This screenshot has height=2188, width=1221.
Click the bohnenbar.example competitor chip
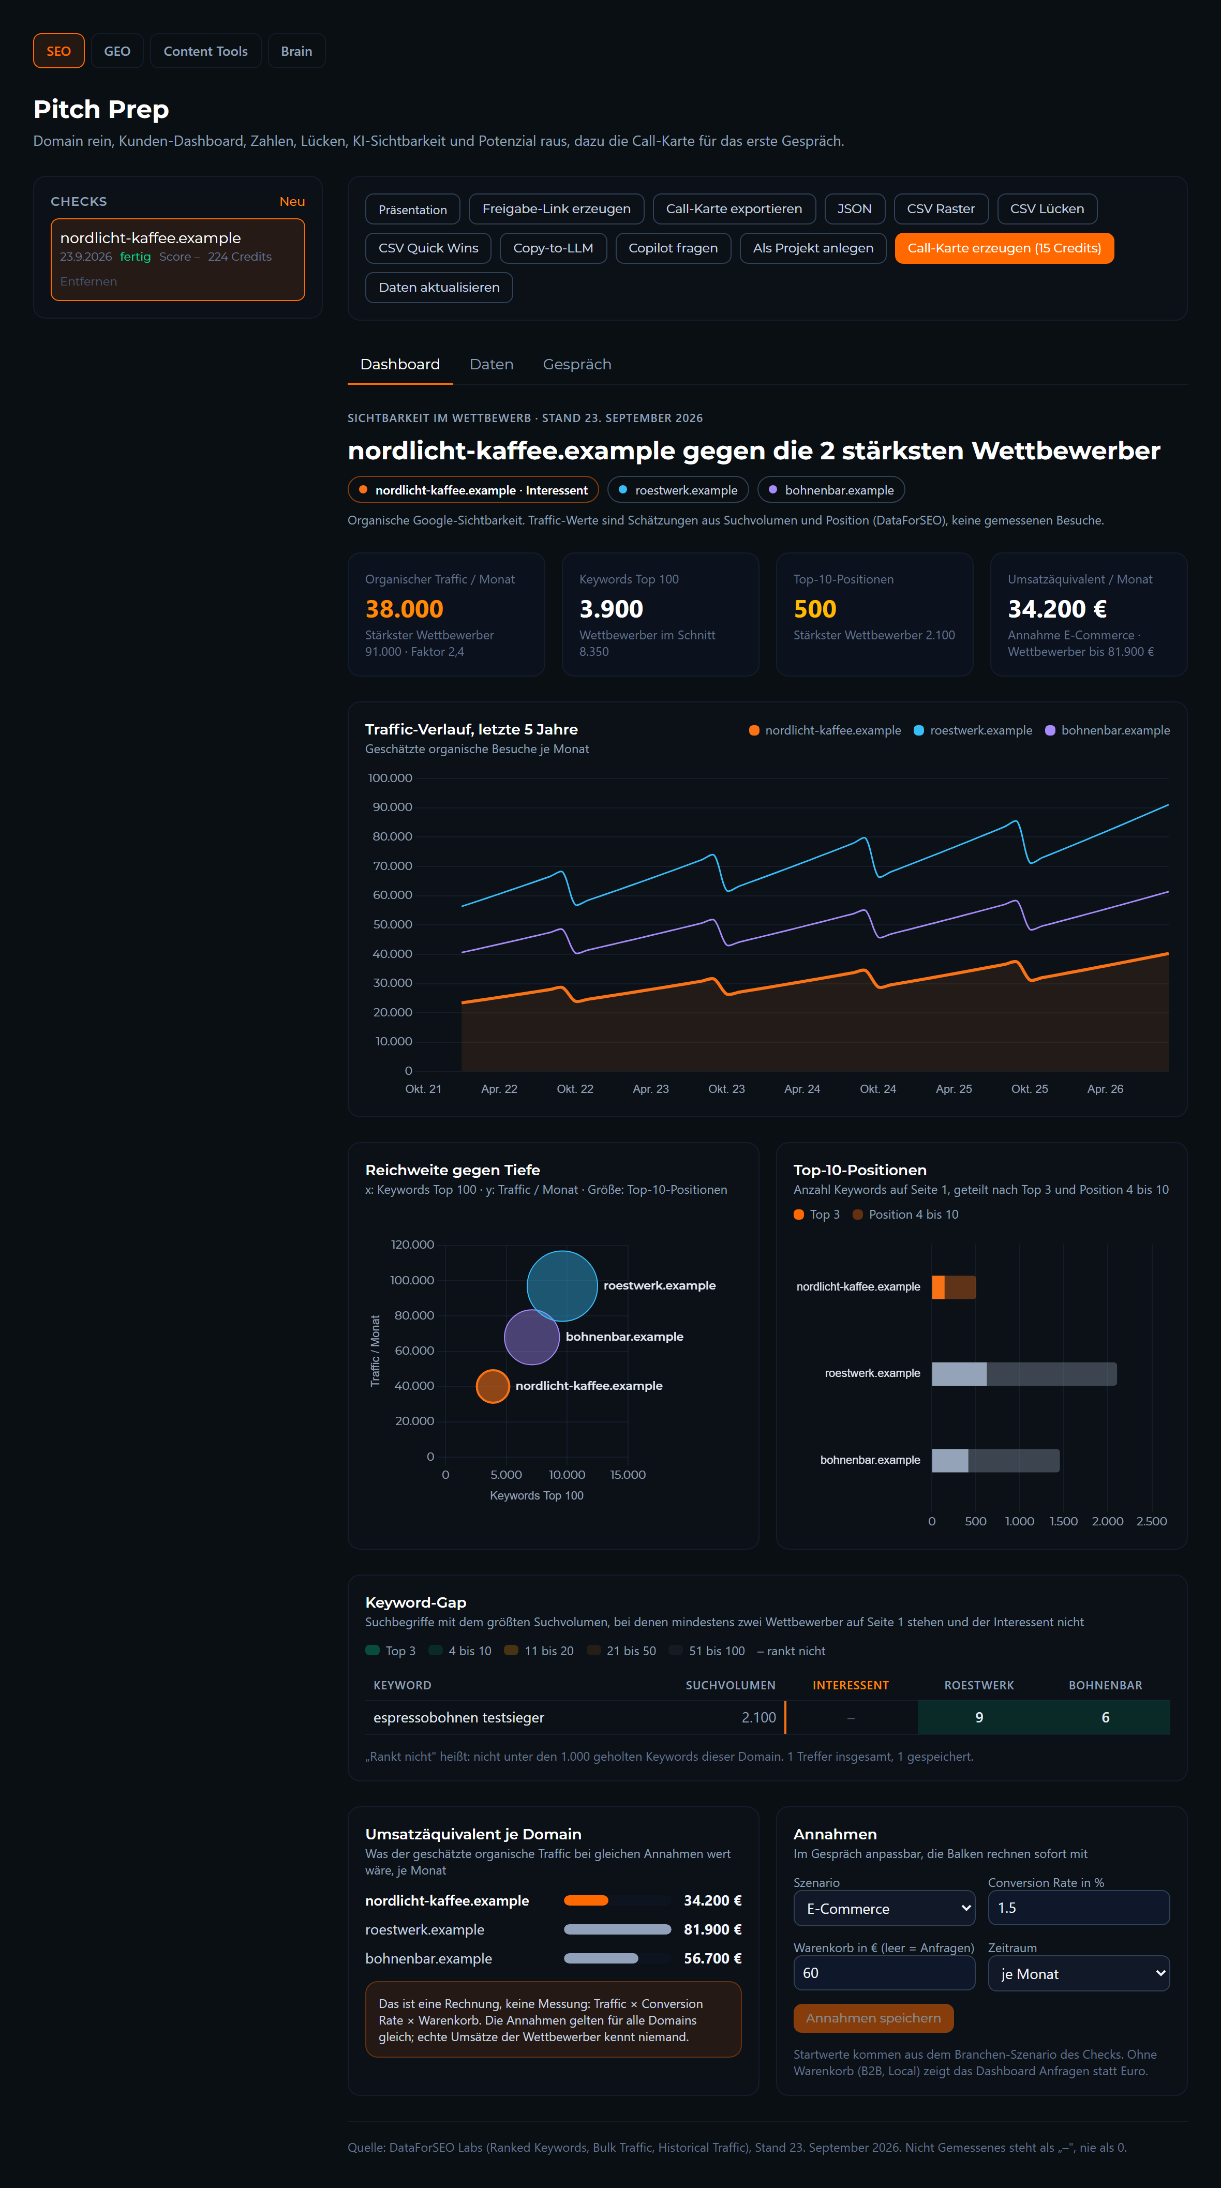pos(831,490)
